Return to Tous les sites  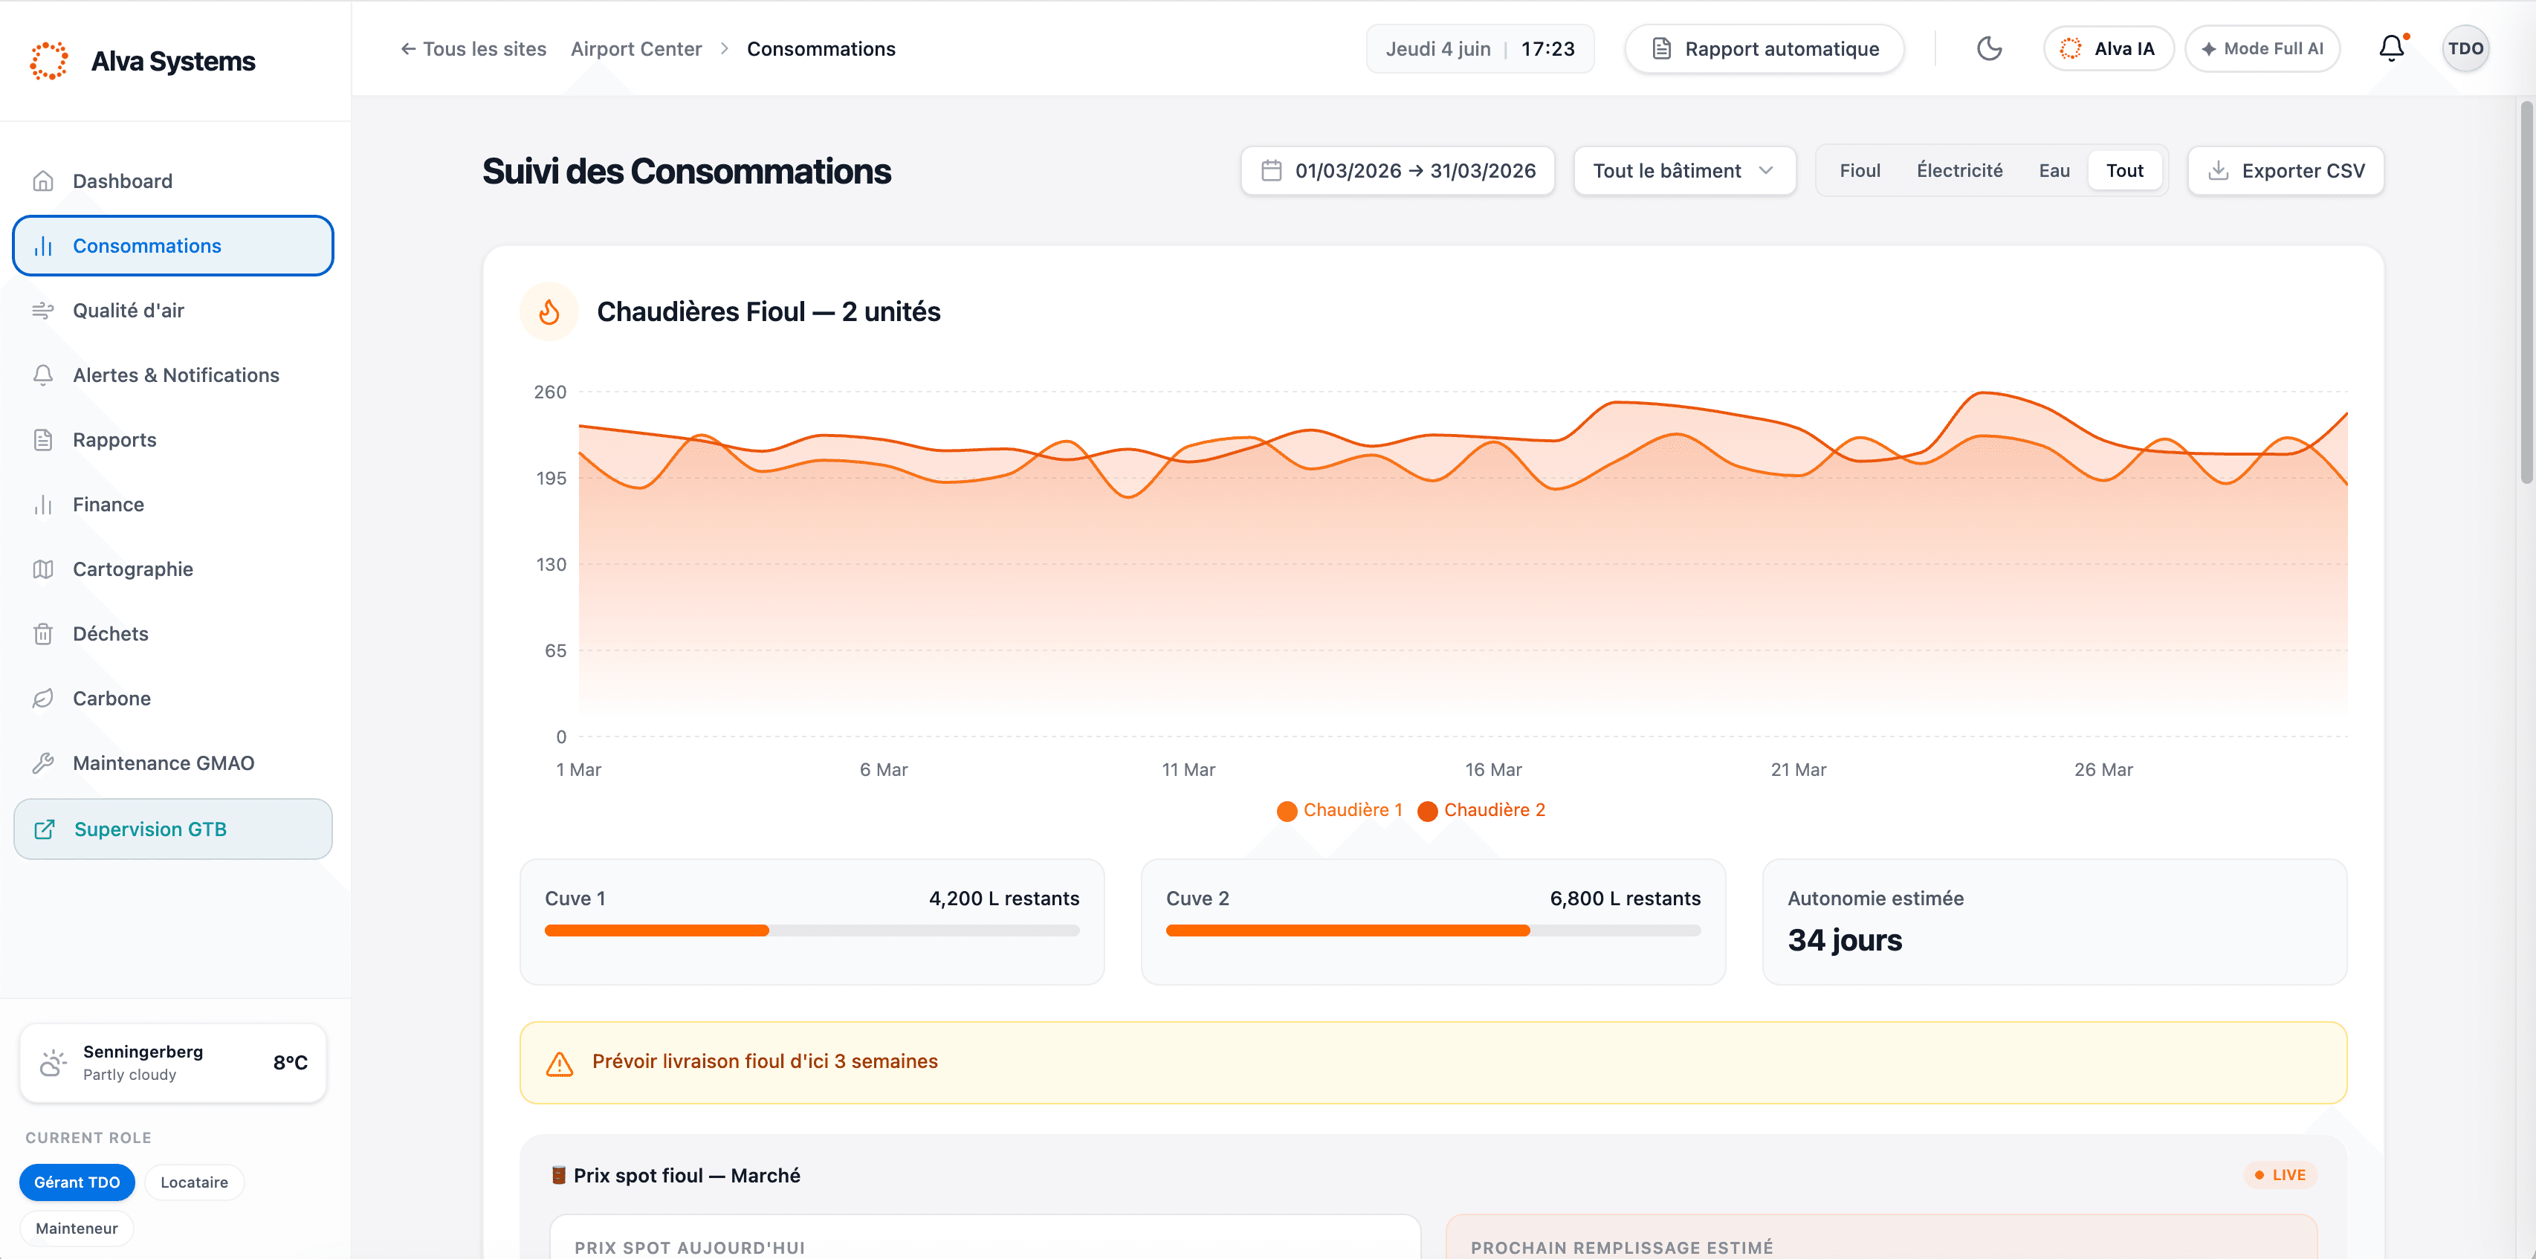[473, 49]
